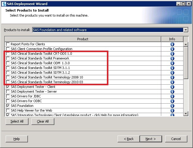The height and width of the screenshot is (148, 193).
Task: Tick the SAS Drivers for ODBC checkbox
Action: tap(8, 101)
